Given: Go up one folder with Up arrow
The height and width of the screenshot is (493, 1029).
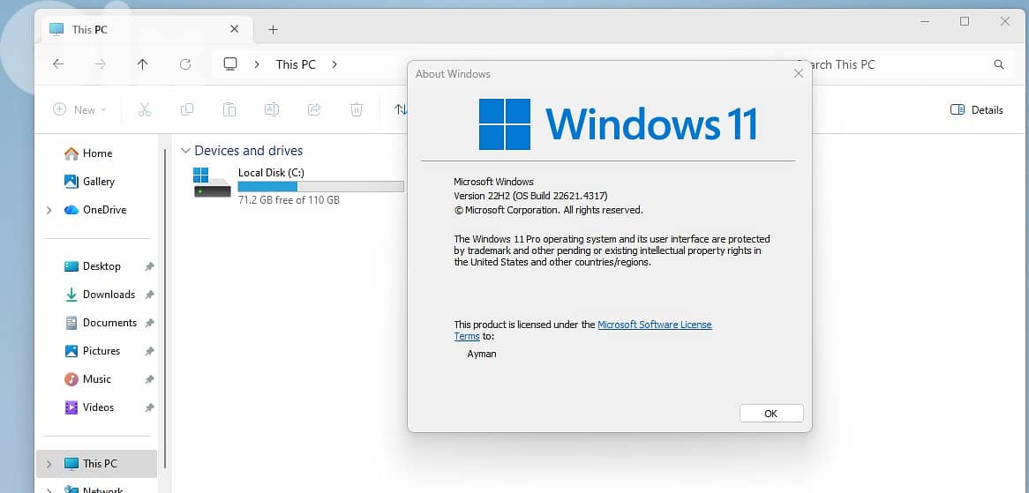Looking at the screenshot, I should tap(143, 64).
